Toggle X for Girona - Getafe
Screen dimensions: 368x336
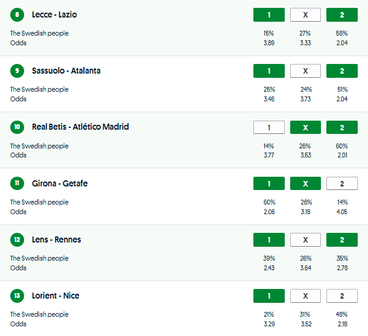(305, 183)
